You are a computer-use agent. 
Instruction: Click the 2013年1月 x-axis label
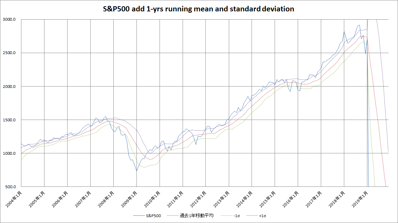(222, 200)
